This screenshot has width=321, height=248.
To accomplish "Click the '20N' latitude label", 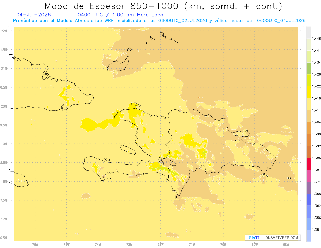I will tap(4, 106).
